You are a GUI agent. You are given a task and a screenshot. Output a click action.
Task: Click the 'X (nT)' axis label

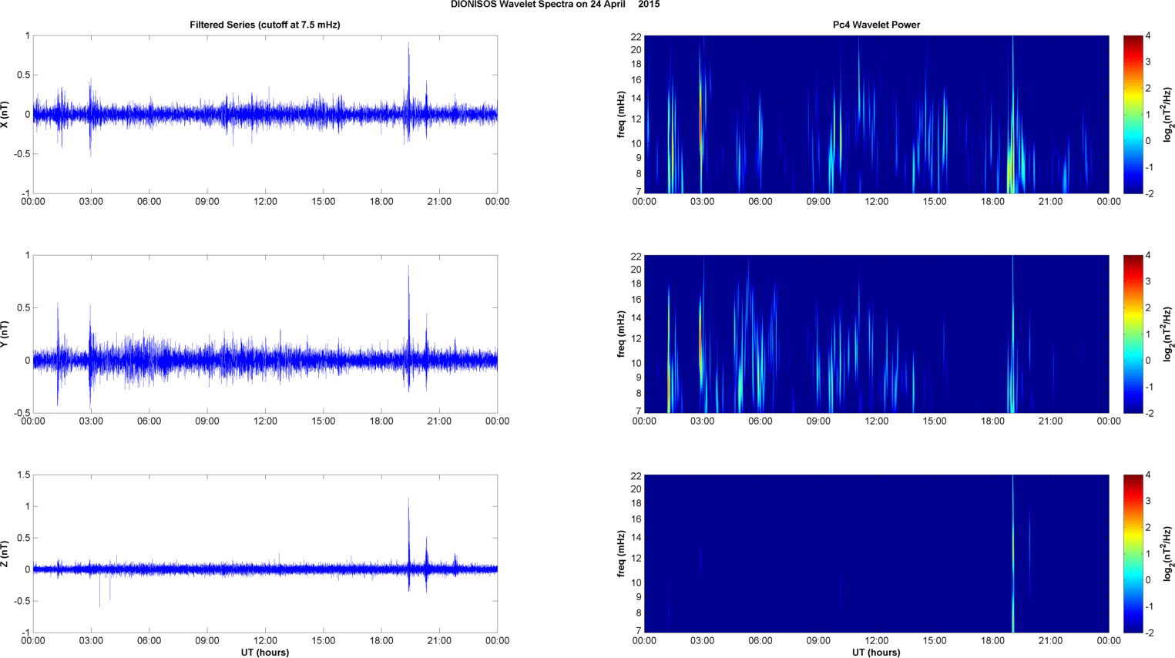(5, 114)
